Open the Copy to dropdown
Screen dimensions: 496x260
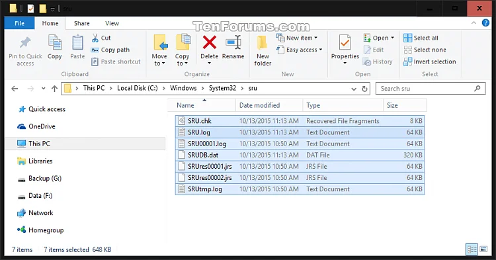point(182,60)
